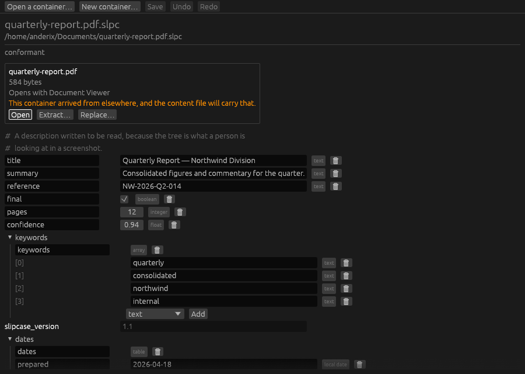This screenshot has width=525, height=374.
Task: Click the trash icon for keyword 'northwind'
Action: pyautogui.click(x=346, y=289)
